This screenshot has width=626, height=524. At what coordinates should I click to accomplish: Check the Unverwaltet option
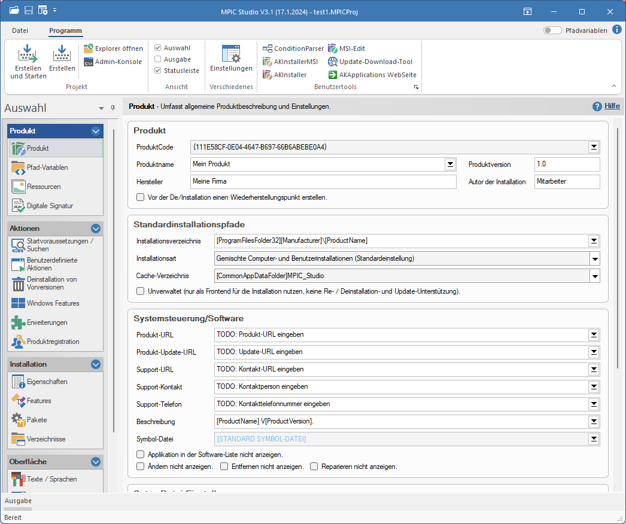click(x=140, y=291)
